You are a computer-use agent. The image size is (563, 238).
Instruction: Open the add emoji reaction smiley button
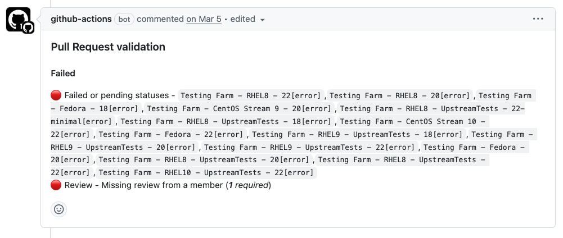tap(59, 209)
